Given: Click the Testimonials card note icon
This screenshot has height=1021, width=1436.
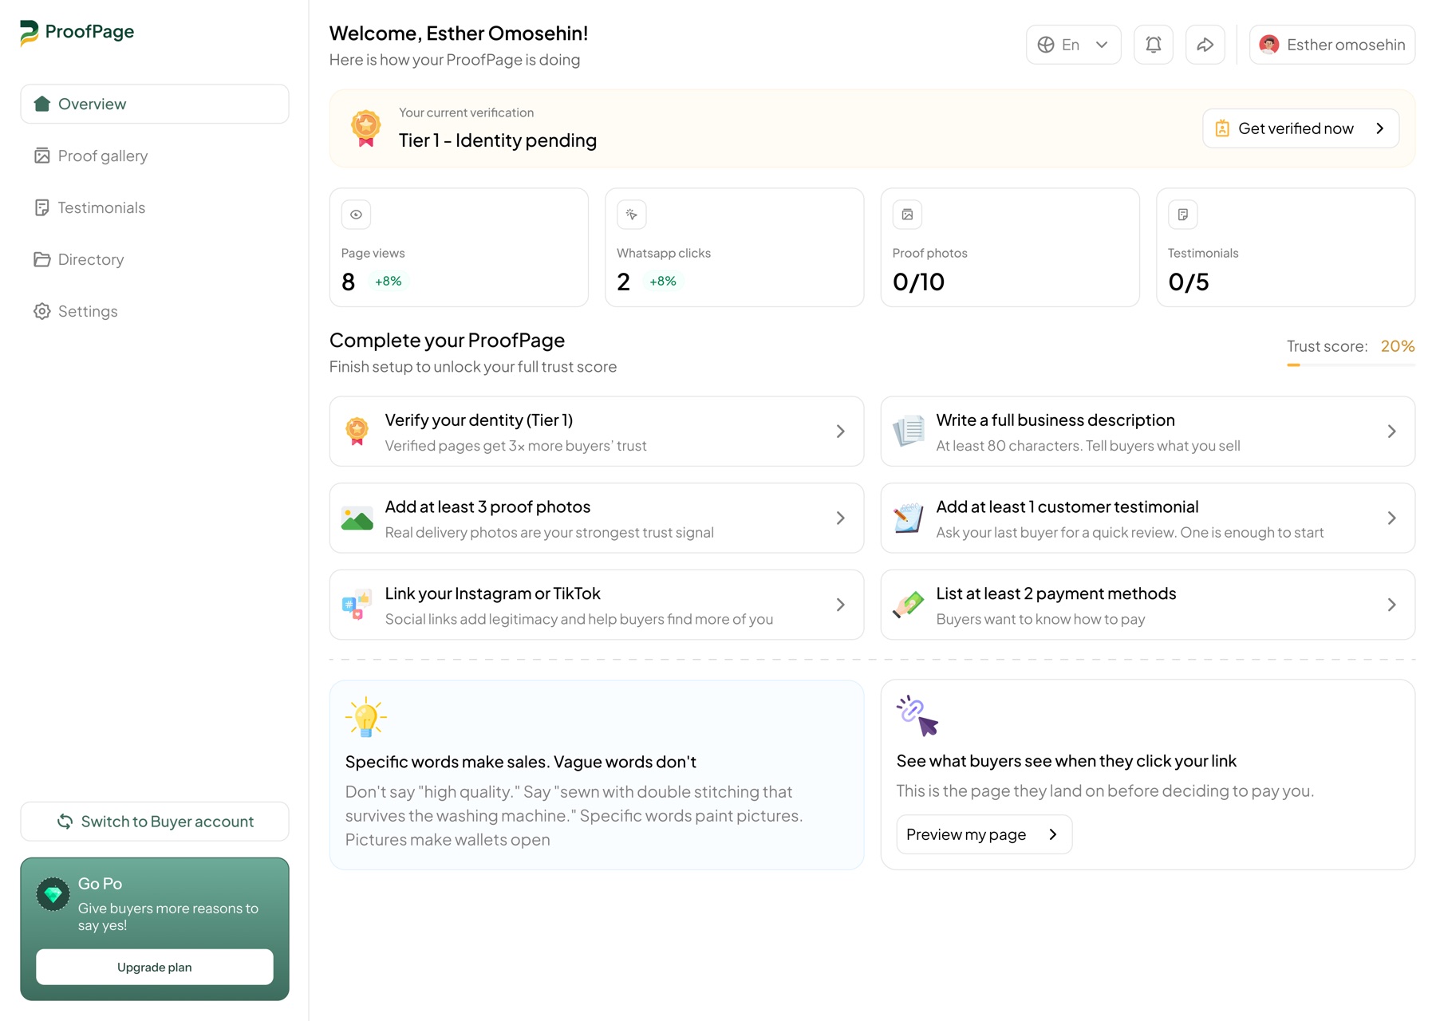Looking at the screenshot, I should pos(1183,215).
